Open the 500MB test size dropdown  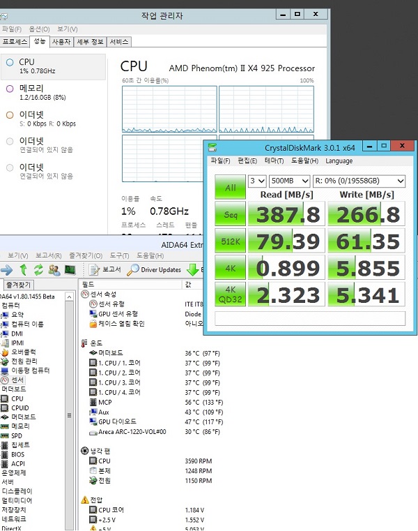pos(290,181)
